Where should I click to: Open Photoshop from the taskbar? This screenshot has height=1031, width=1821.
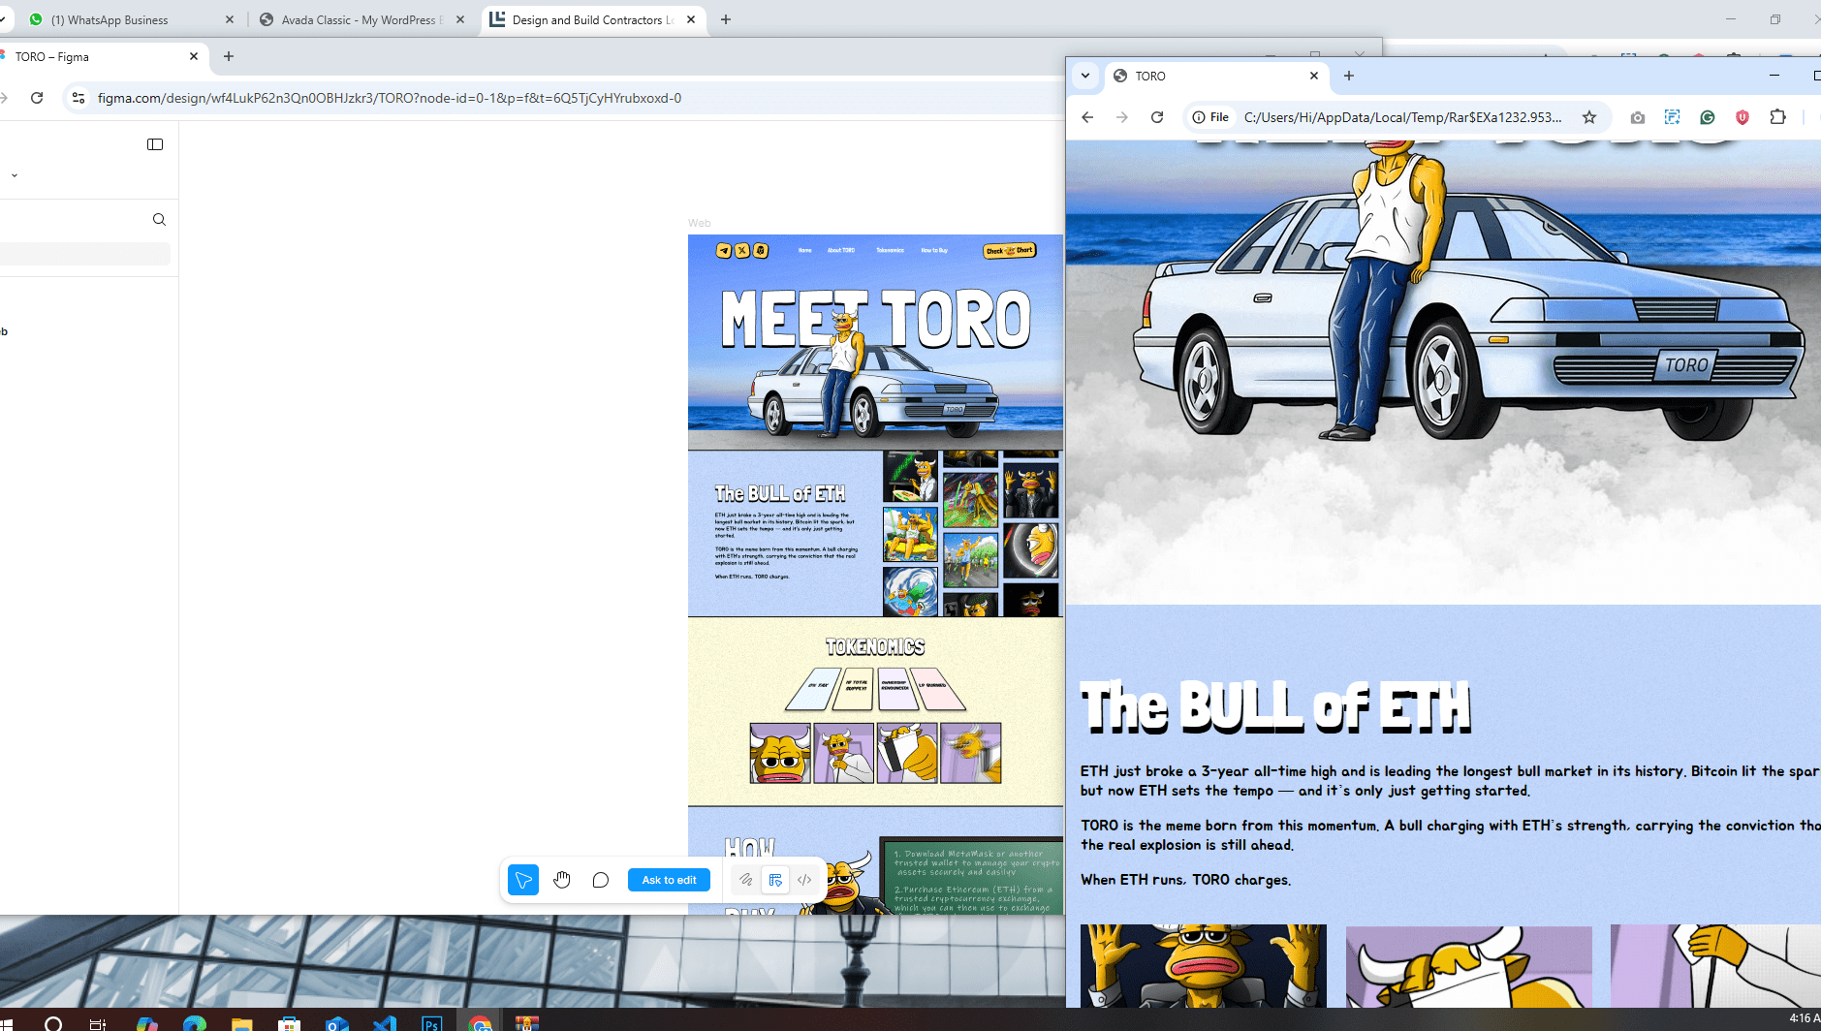(x=432, y=1023)
